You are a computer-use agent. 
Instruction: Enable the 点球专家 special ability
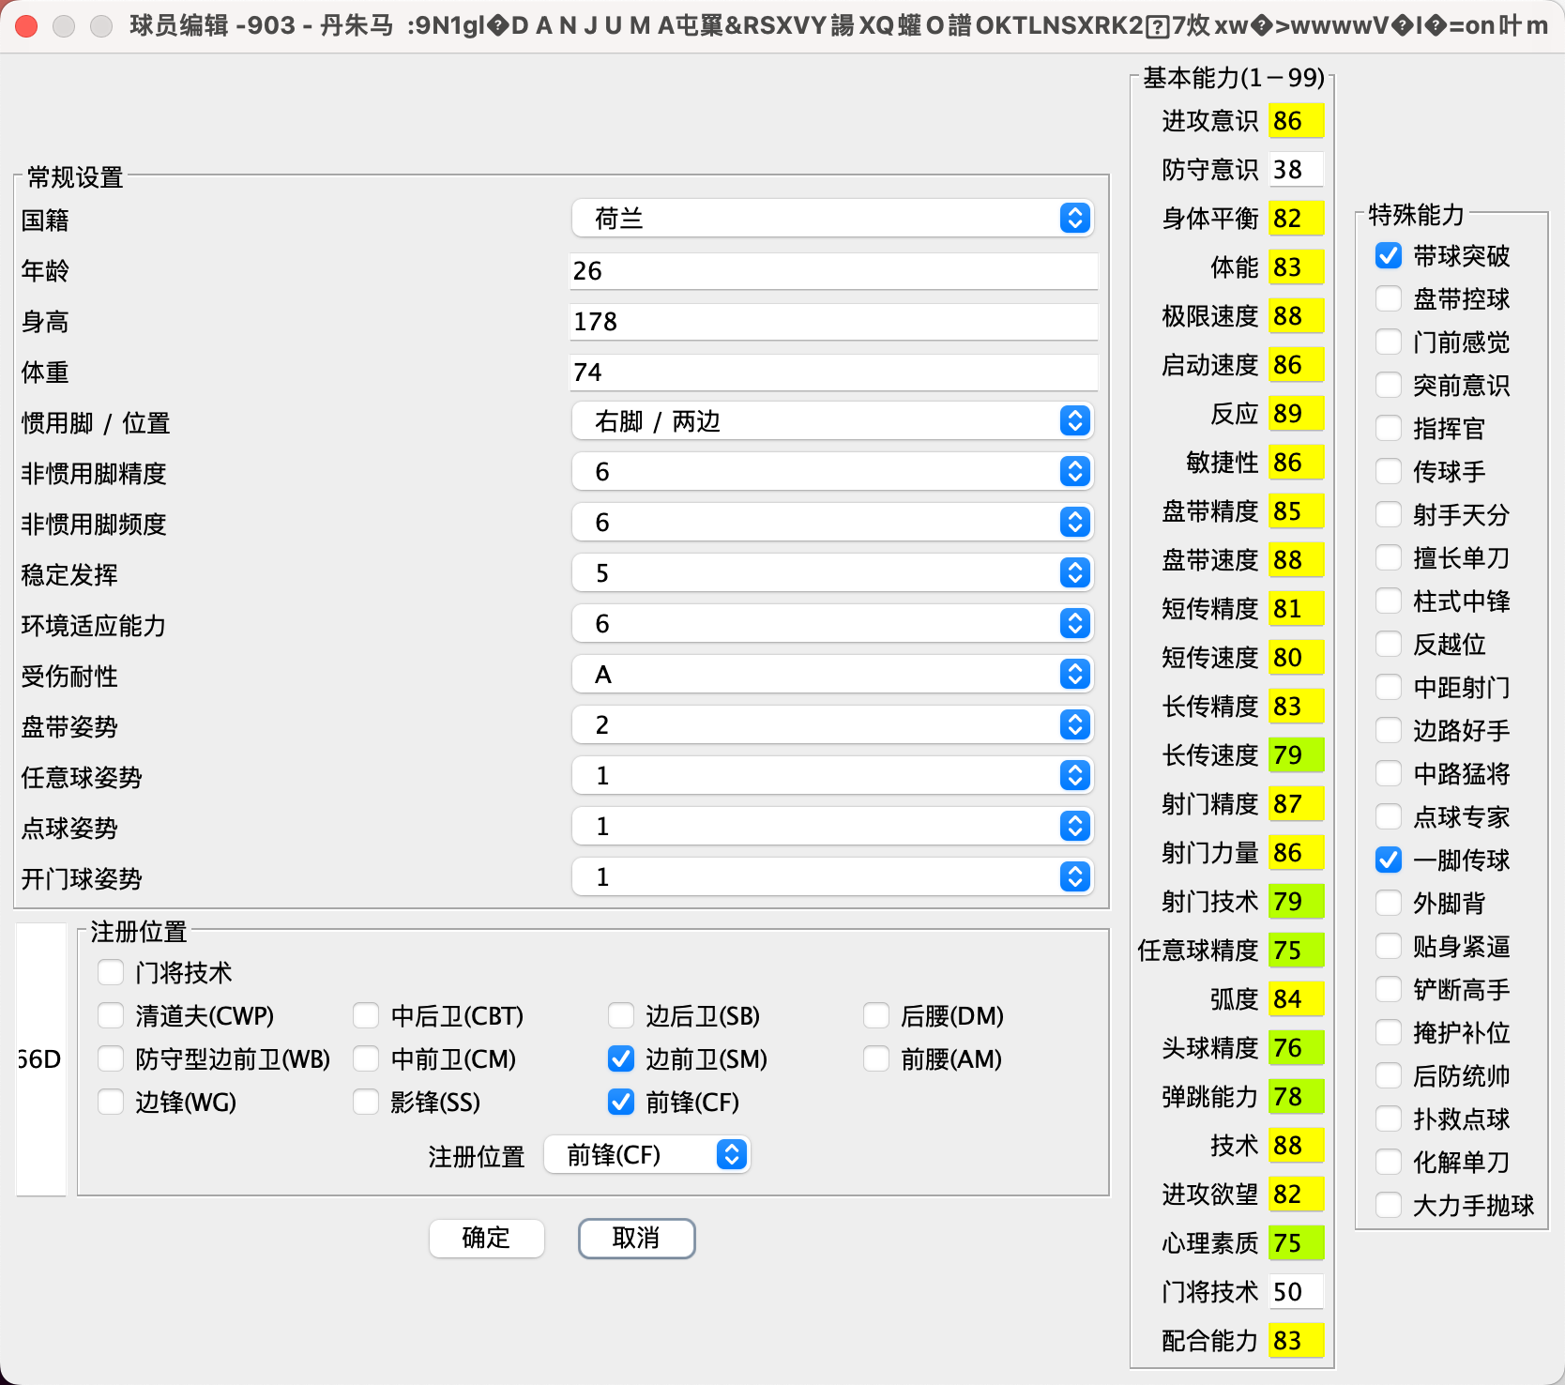(x=1389, y=816)
